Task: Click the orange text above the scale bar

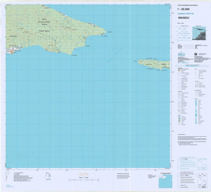Action: (84, 174)
